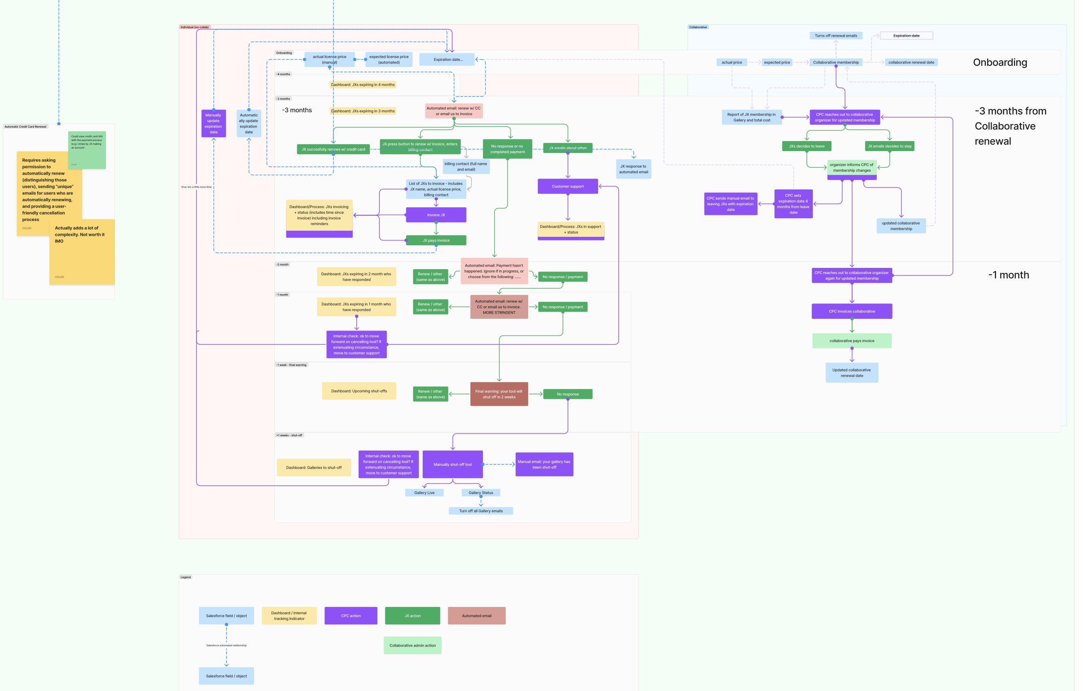Select the Gallery Live field box
1083x691 pixels.
click(424, 493)
